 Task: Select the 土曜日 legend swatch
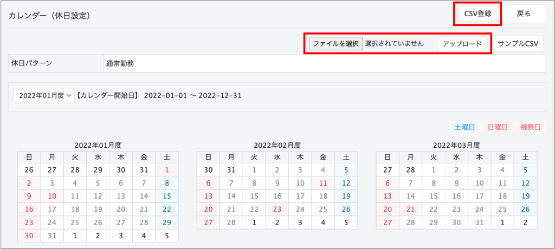pos(464,127)
